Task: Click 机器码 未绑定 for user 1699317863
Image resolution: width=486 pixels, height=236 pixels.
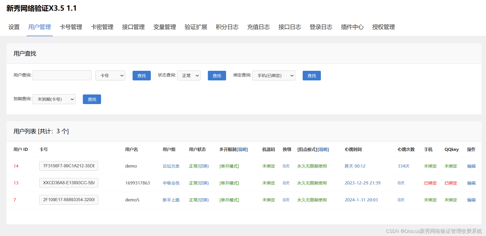Action: [x=269, y=183]
